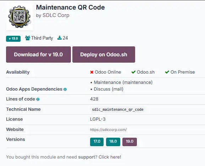The image size is (205, 166).
Task: Open the SDLC Corp author link
Action: click(x=56, y=15)
